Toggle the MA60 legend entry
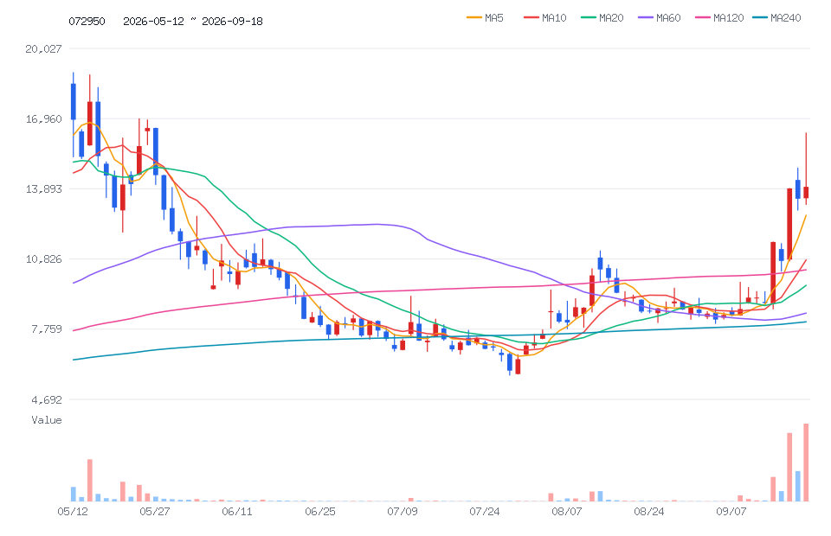 660,18
